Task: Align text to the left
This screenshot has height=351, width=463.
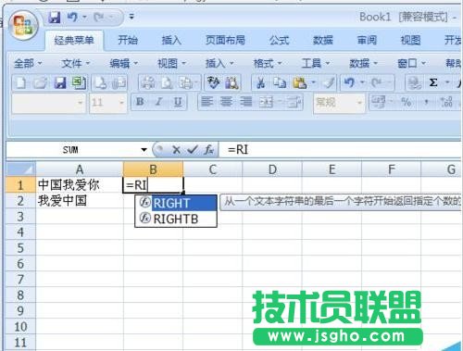Action: point(206,102)
